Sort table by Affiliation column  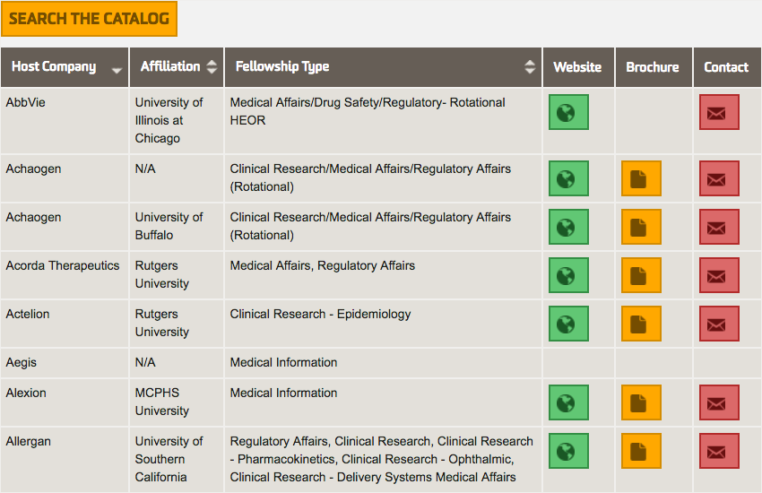[177, 67]
